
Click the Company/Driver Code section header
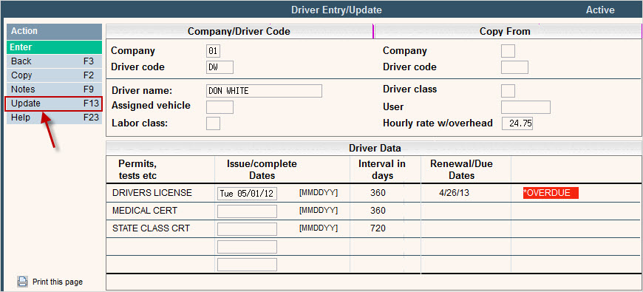[239, 32]
